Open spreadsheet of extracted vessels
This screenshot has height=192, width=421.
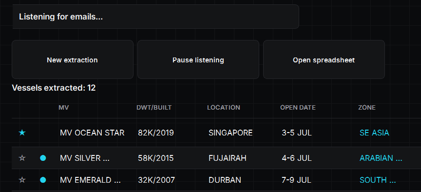pyautogui.click(x=324, y=59)
